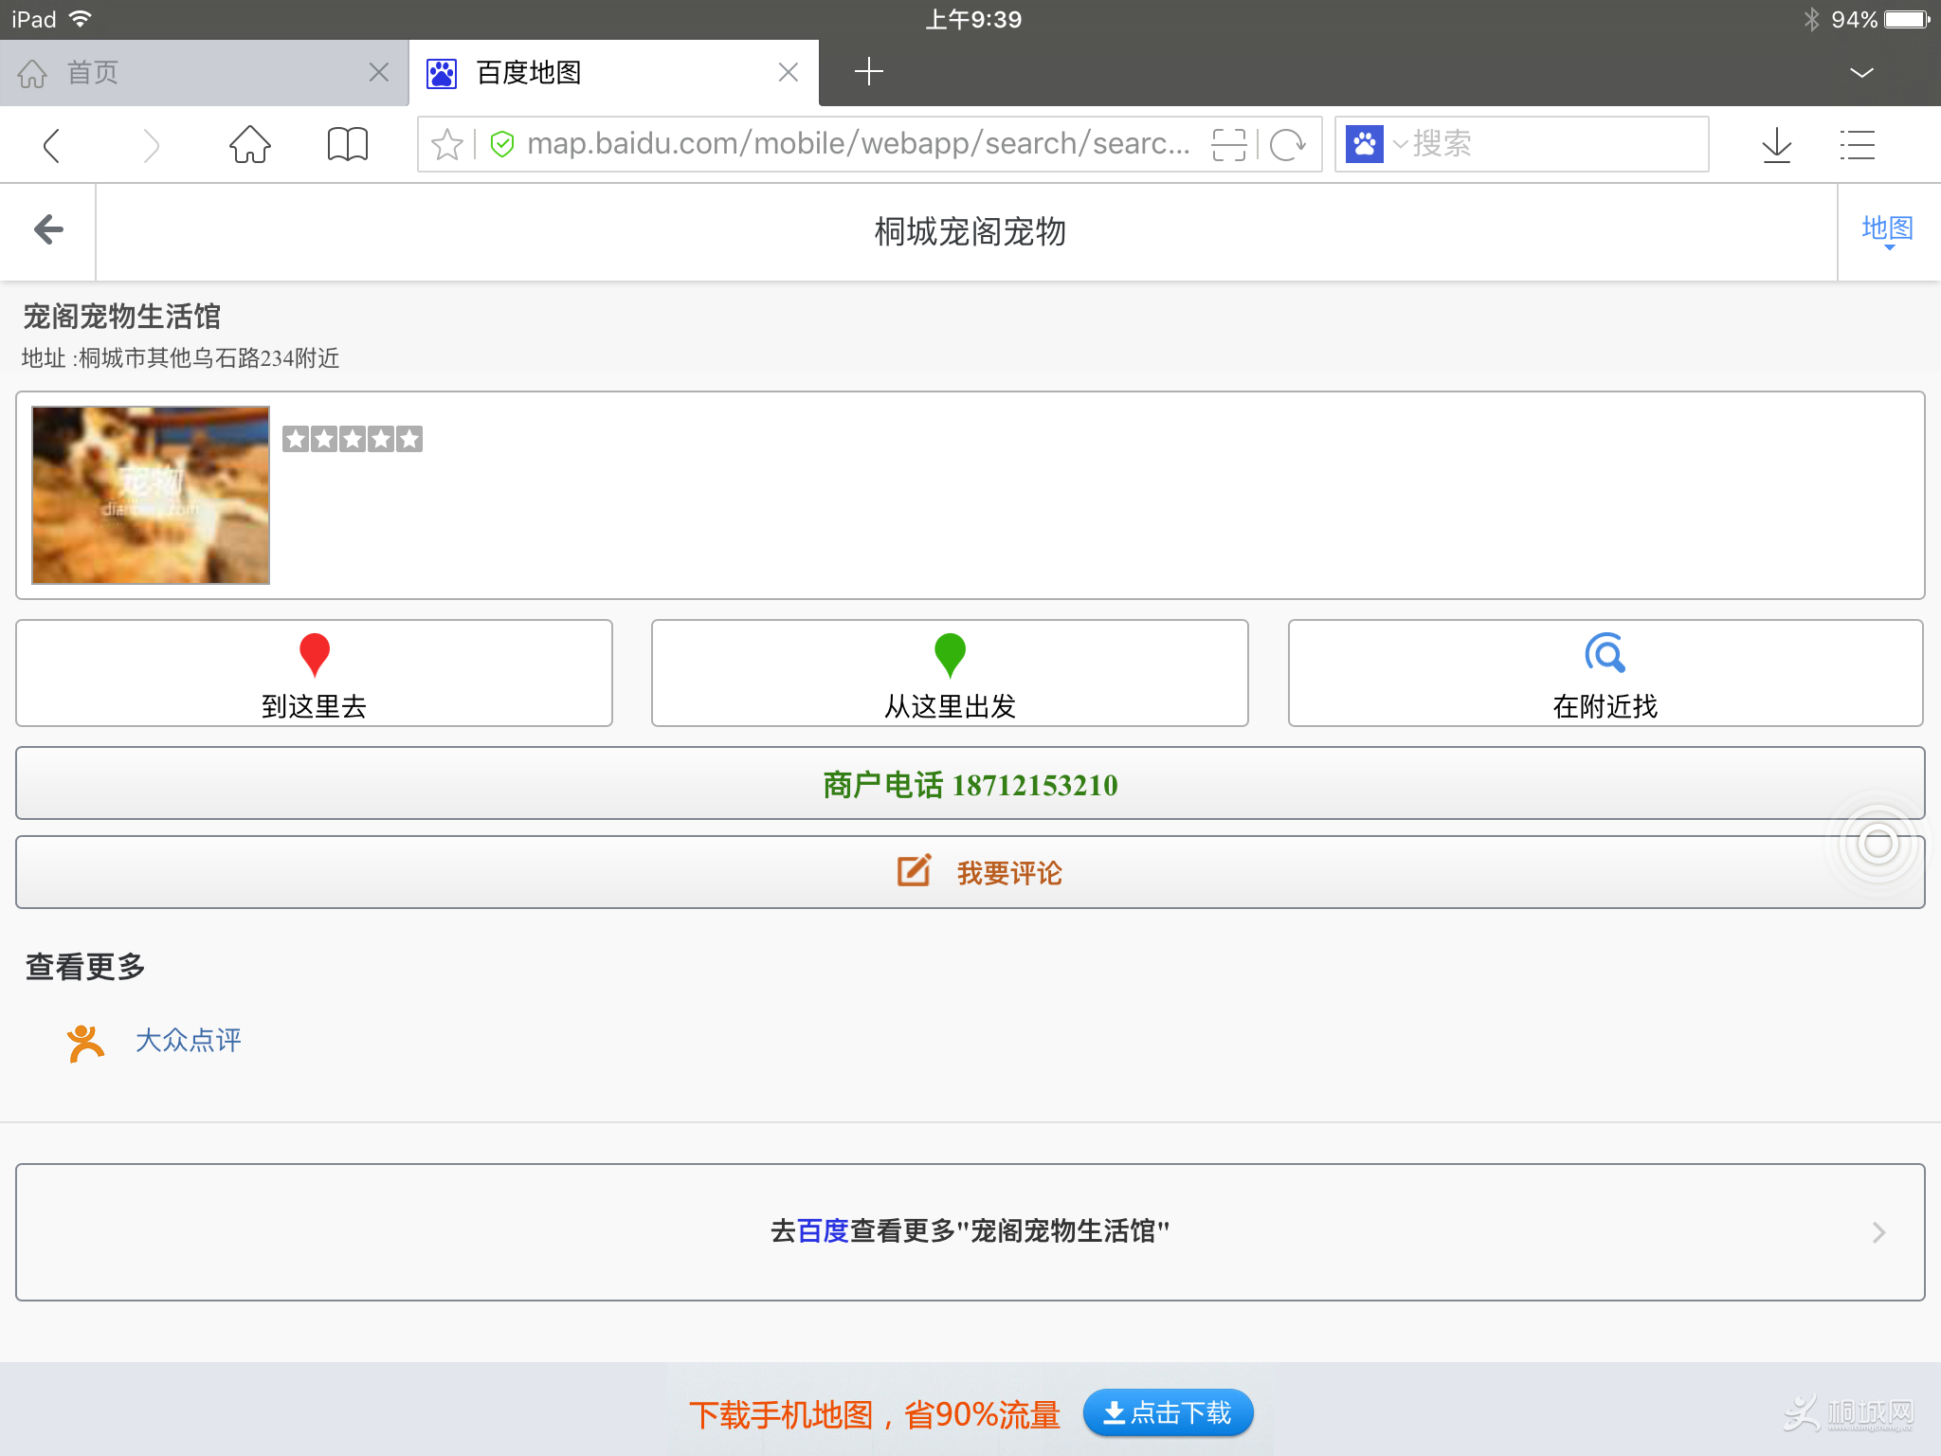Tap the green security shield icon

[x=502, y=144]
